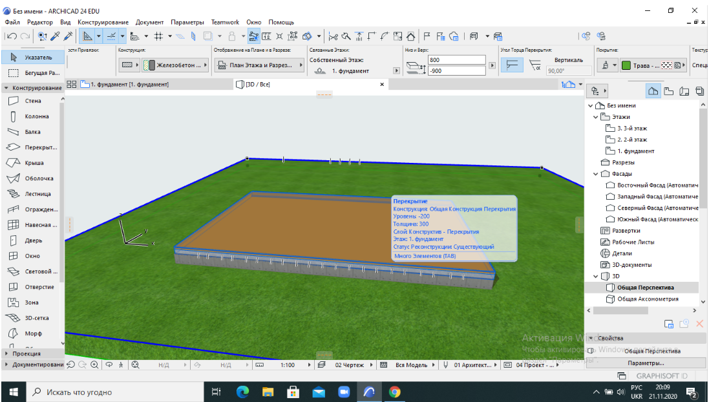Select the Балка (Beam) tool
This screenshot has height=402, width=709.
coord(32,132)
